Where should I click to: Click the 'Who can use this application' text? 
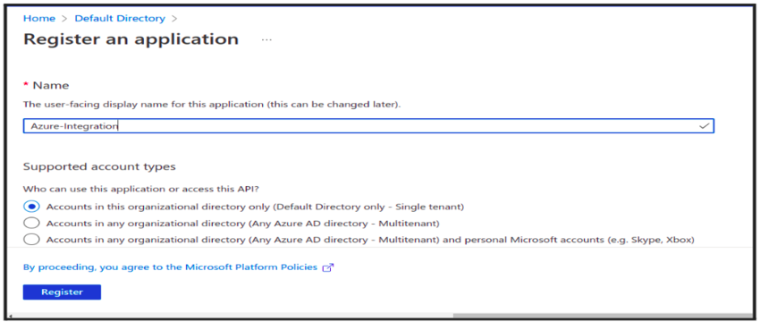[x=145, y=189]
